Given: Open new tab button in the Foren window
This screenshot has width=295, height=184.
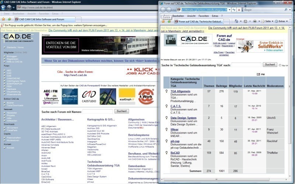Looking at the screenshot, I should pyautogui.click(x=226, y=22).
